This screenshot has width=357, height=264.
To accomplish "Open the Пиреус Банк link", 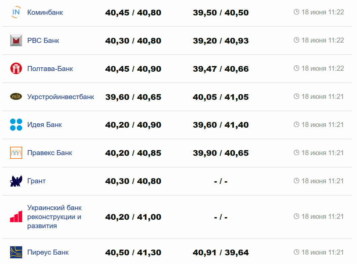I will [x=48, y=252].
